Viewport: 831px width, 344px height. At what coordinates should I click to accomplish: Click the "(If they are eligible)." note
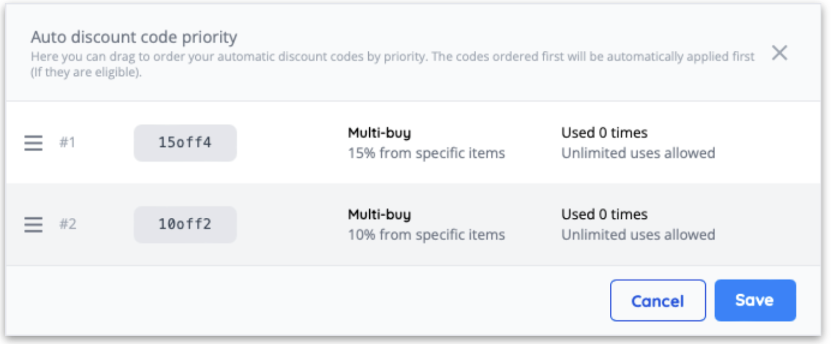tap(86, 72)
